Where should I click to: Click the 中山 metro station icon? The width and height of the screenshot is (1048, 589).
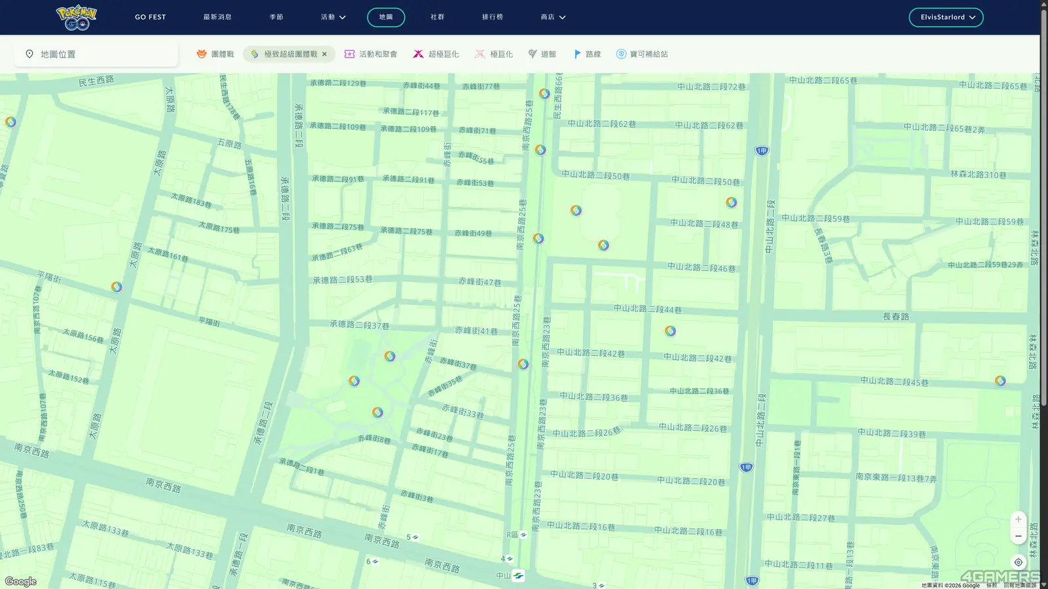tap(518, 576)
